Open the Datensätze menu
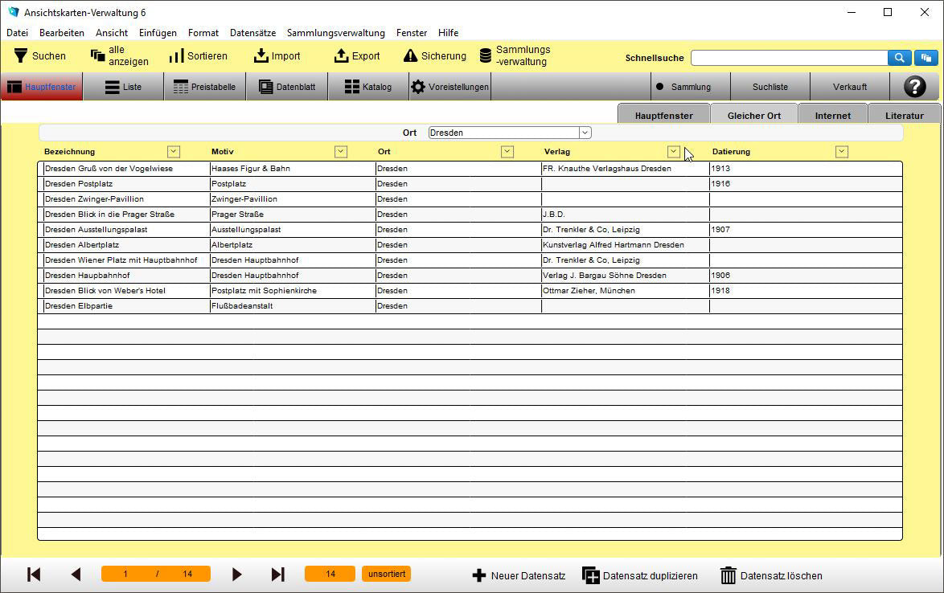The width and height of the screenshot is (944, 593). coord(252,33)
